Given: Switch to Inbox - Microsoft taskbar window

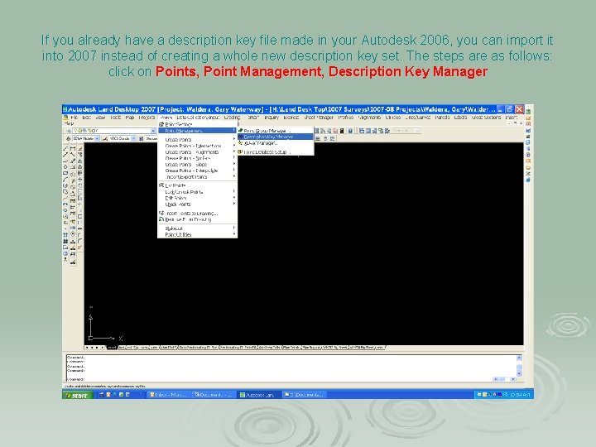Looking at the screenshot, I should tap(168, 395).
